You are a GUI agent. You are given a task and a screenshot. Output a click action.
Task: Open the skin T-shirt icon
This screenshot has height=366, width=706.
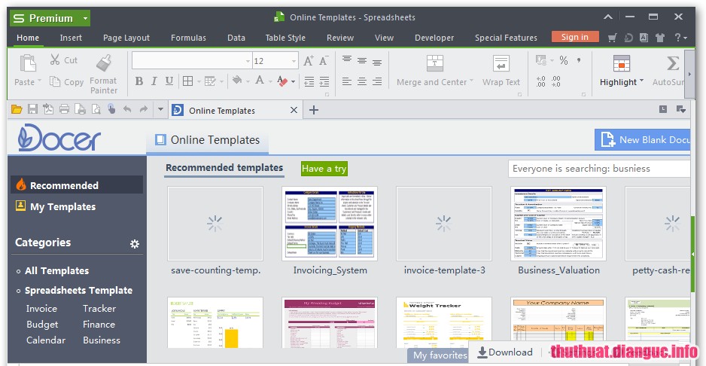[660, 38]
